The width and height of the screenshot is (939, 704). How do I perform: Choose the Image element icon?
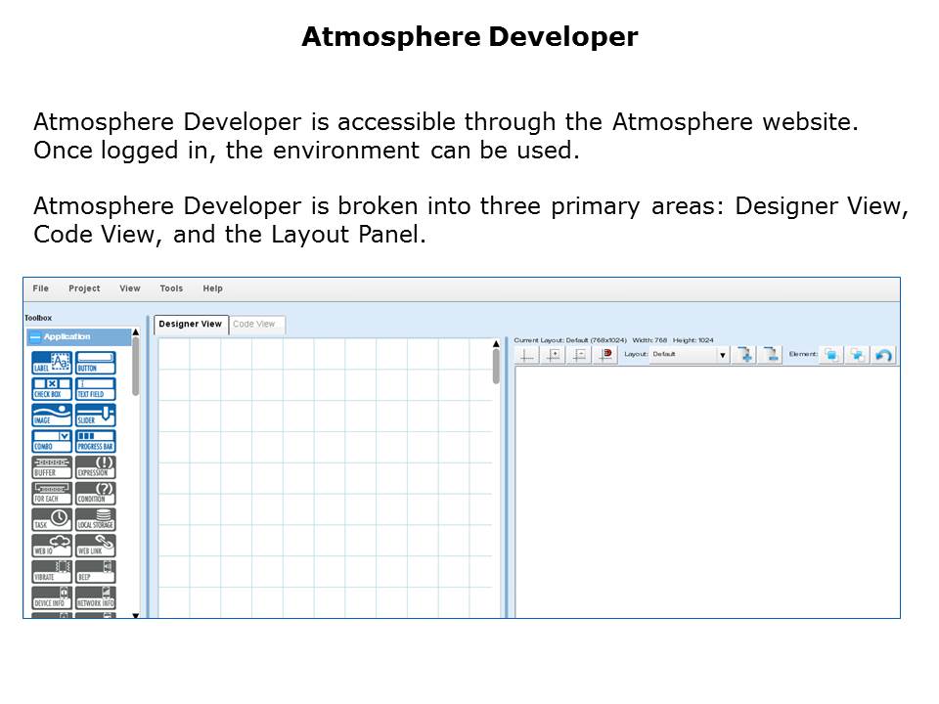[52, 415]
